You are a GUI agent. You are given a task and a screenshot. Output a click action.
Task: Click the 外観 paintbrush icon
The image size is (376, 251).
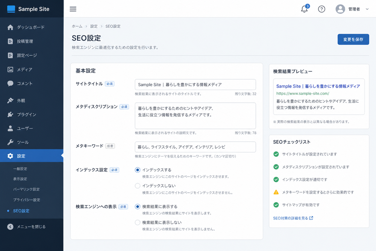pos(10,100)
